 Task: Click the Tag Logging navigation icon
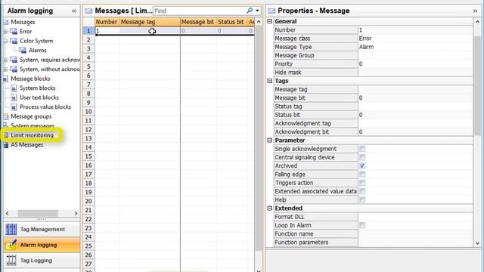pos(11,260)
